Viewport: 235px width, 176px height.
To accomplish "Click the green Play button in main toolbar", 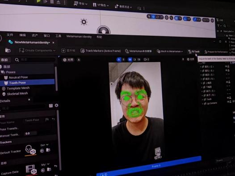I will tap(38, 1).
